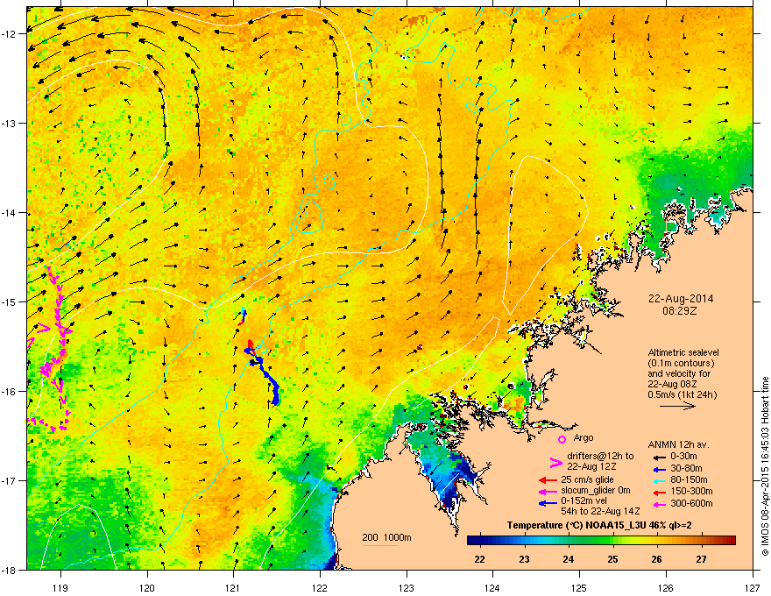This screenshot has height=596, width=771.
Task: Click the yellow section of colorbar above 25
Action: [612, 541]
